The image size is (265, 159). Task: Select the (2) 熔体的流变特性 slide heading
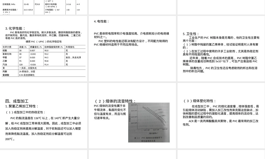(x=116, y=101)
